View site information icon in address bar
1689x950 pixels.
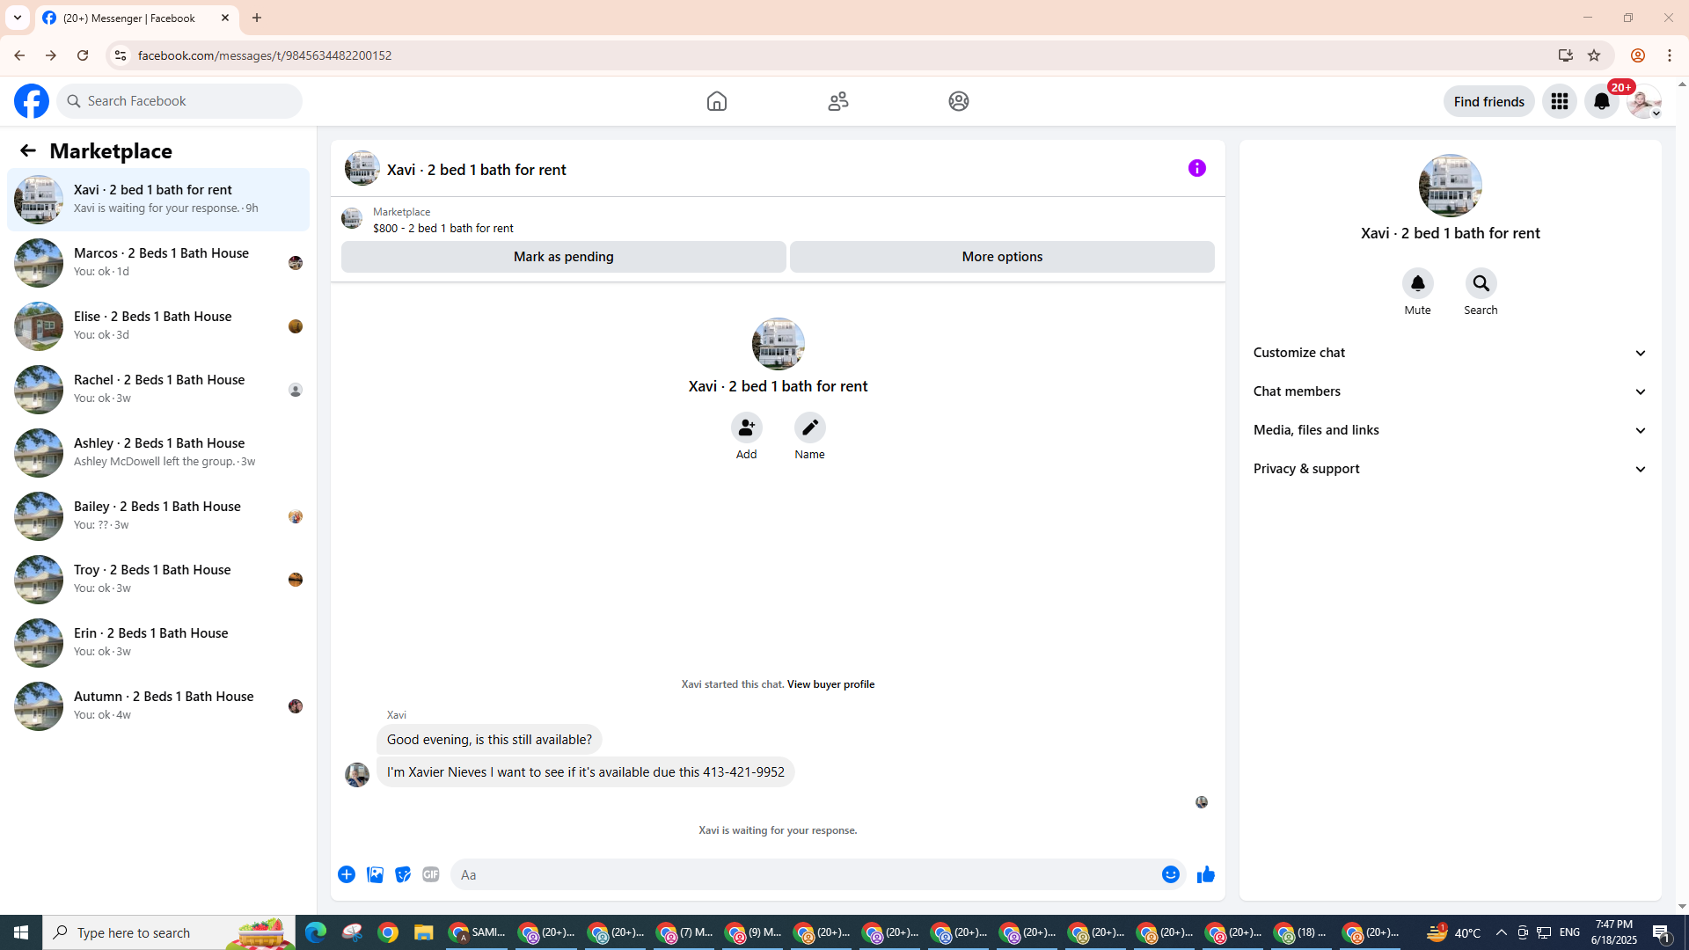(x=121, y=55)
